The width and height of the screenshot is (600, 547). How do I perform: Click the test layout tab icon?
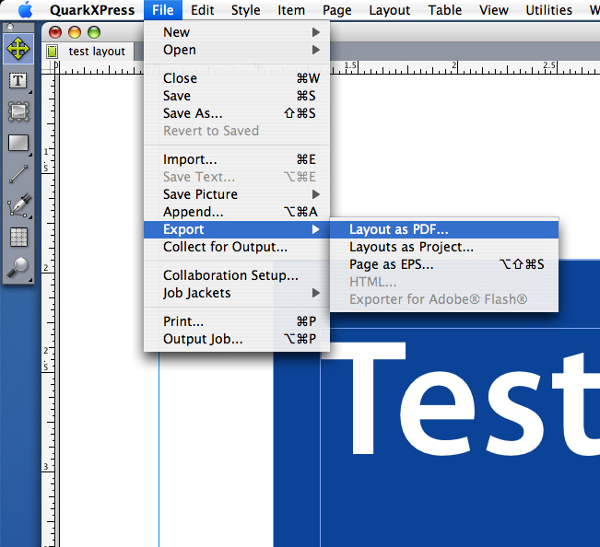coord(52,52)
